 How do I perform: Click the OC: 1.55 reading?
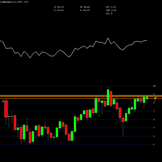tap(111, 7)
